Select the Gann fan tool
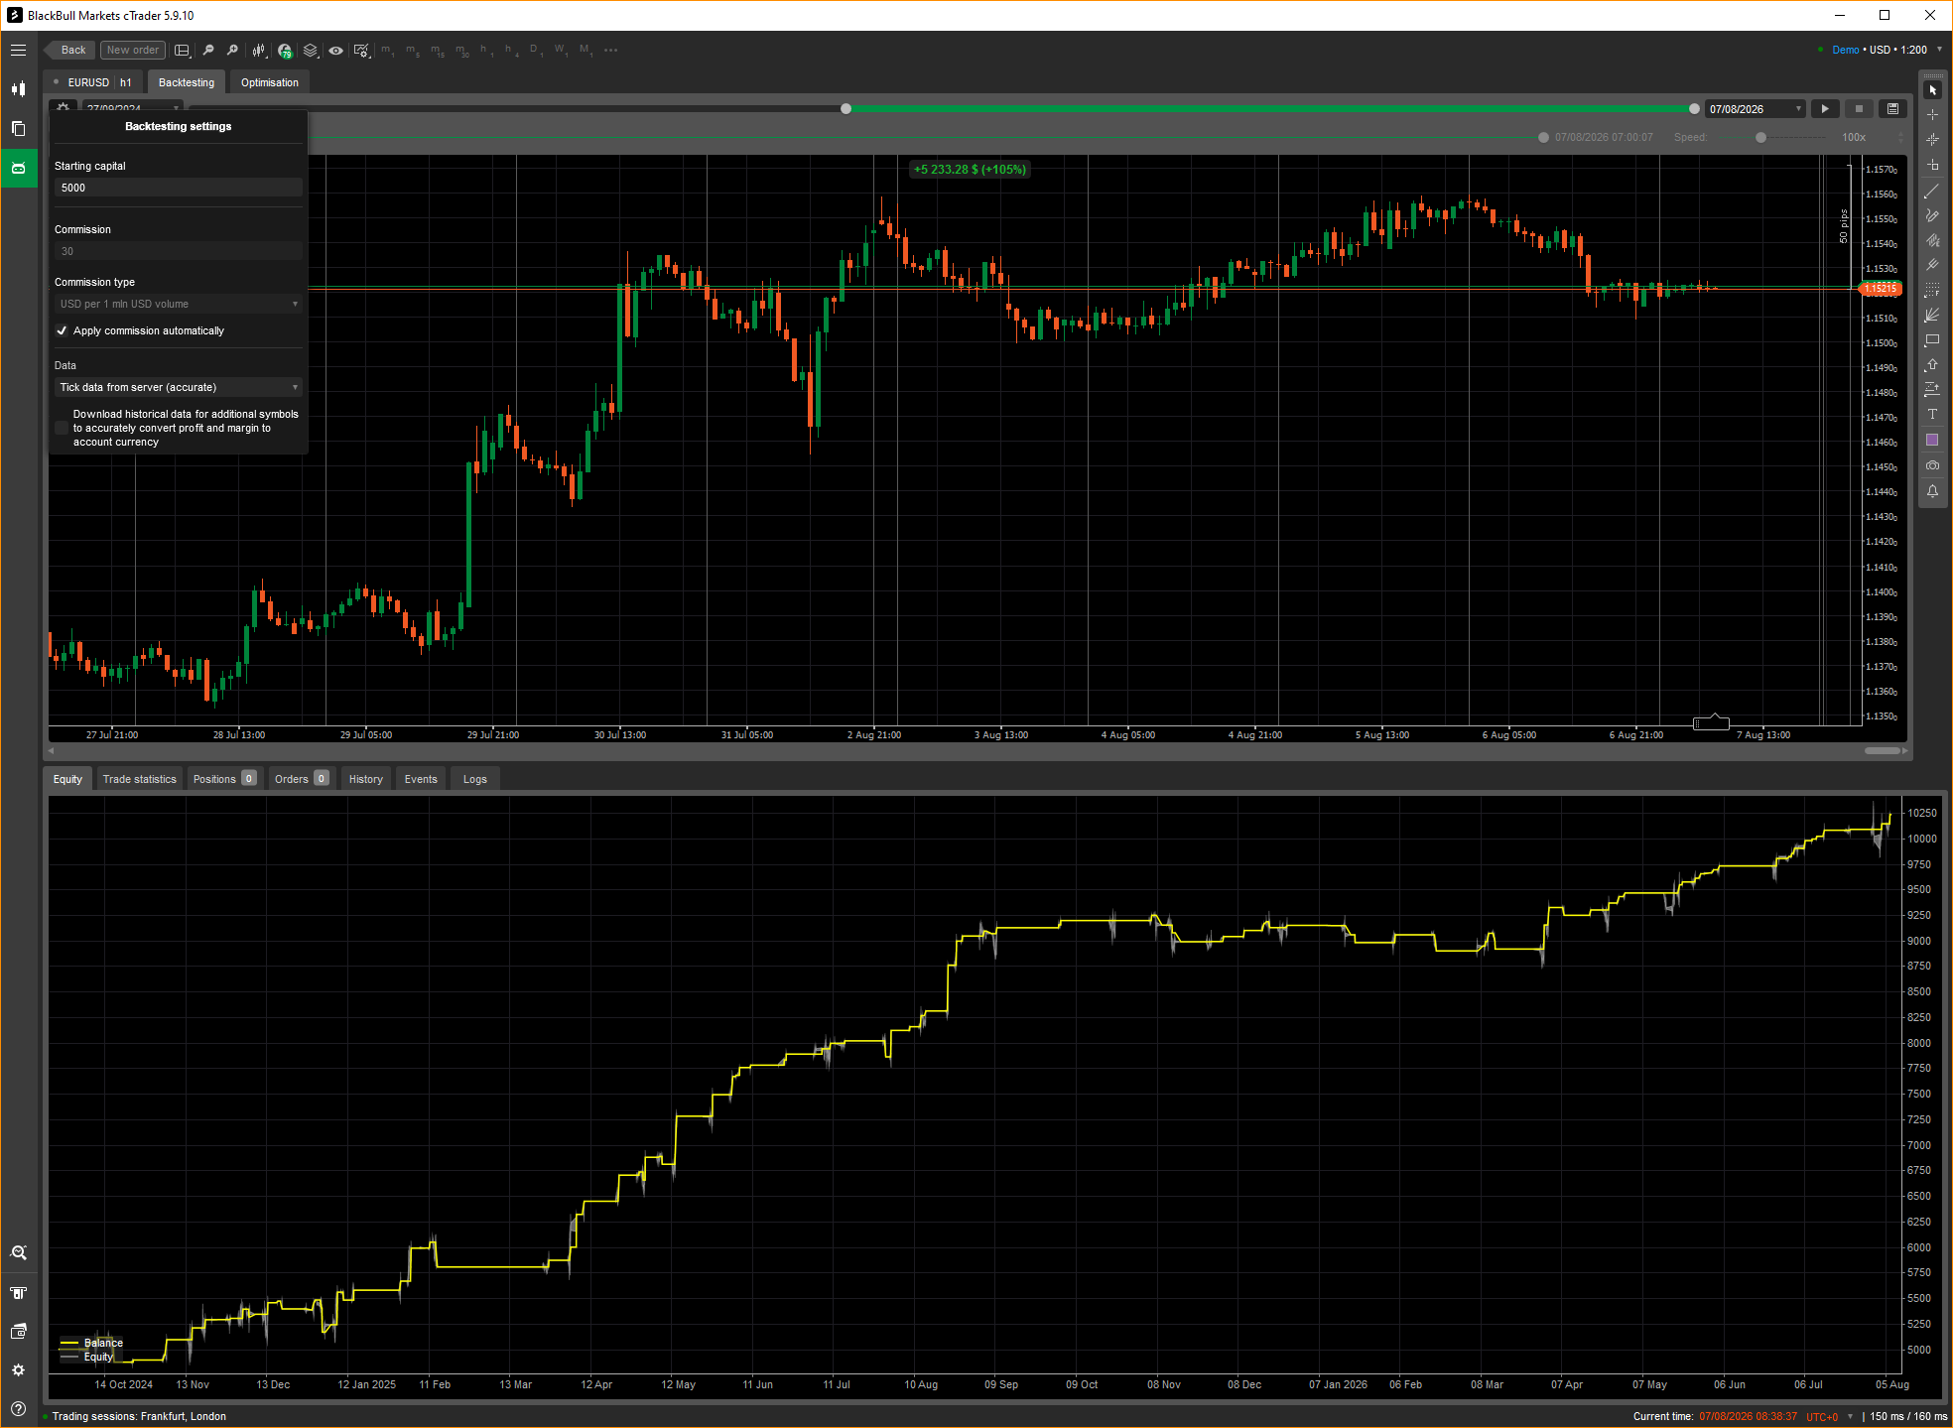1953x1428 pixels. pyautogui.click(x=1932, y=315)
